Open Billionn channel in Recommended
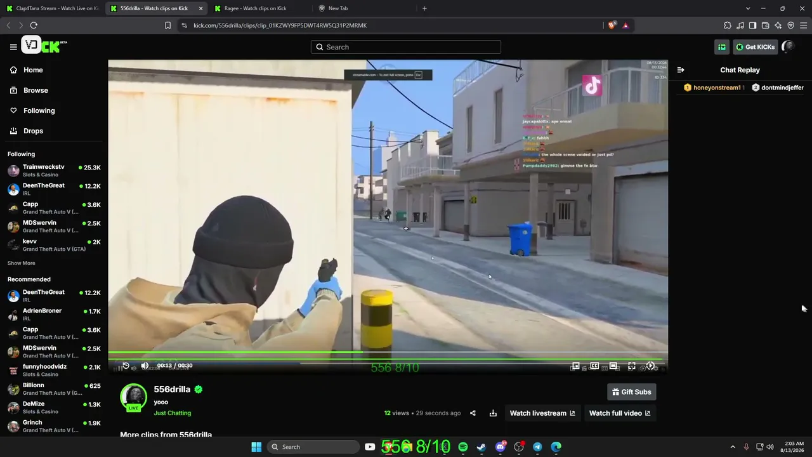This screenshot has width=812, height=457. click(x=54, y=389)
